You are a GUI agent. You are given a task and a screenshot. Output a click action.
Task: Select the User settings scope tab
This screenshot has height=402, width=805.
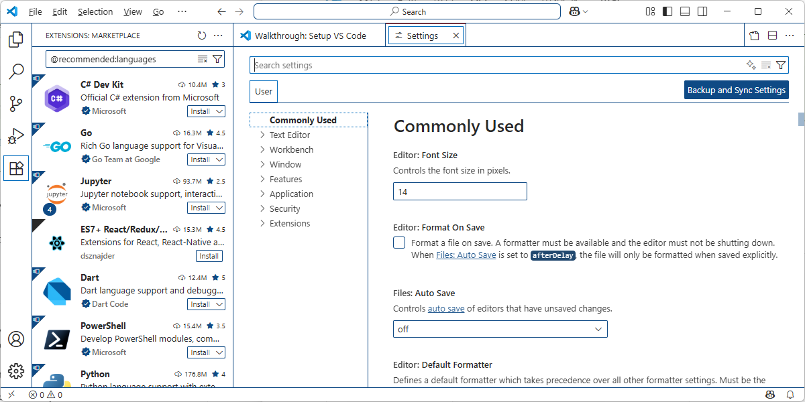[x=264, y=92]
